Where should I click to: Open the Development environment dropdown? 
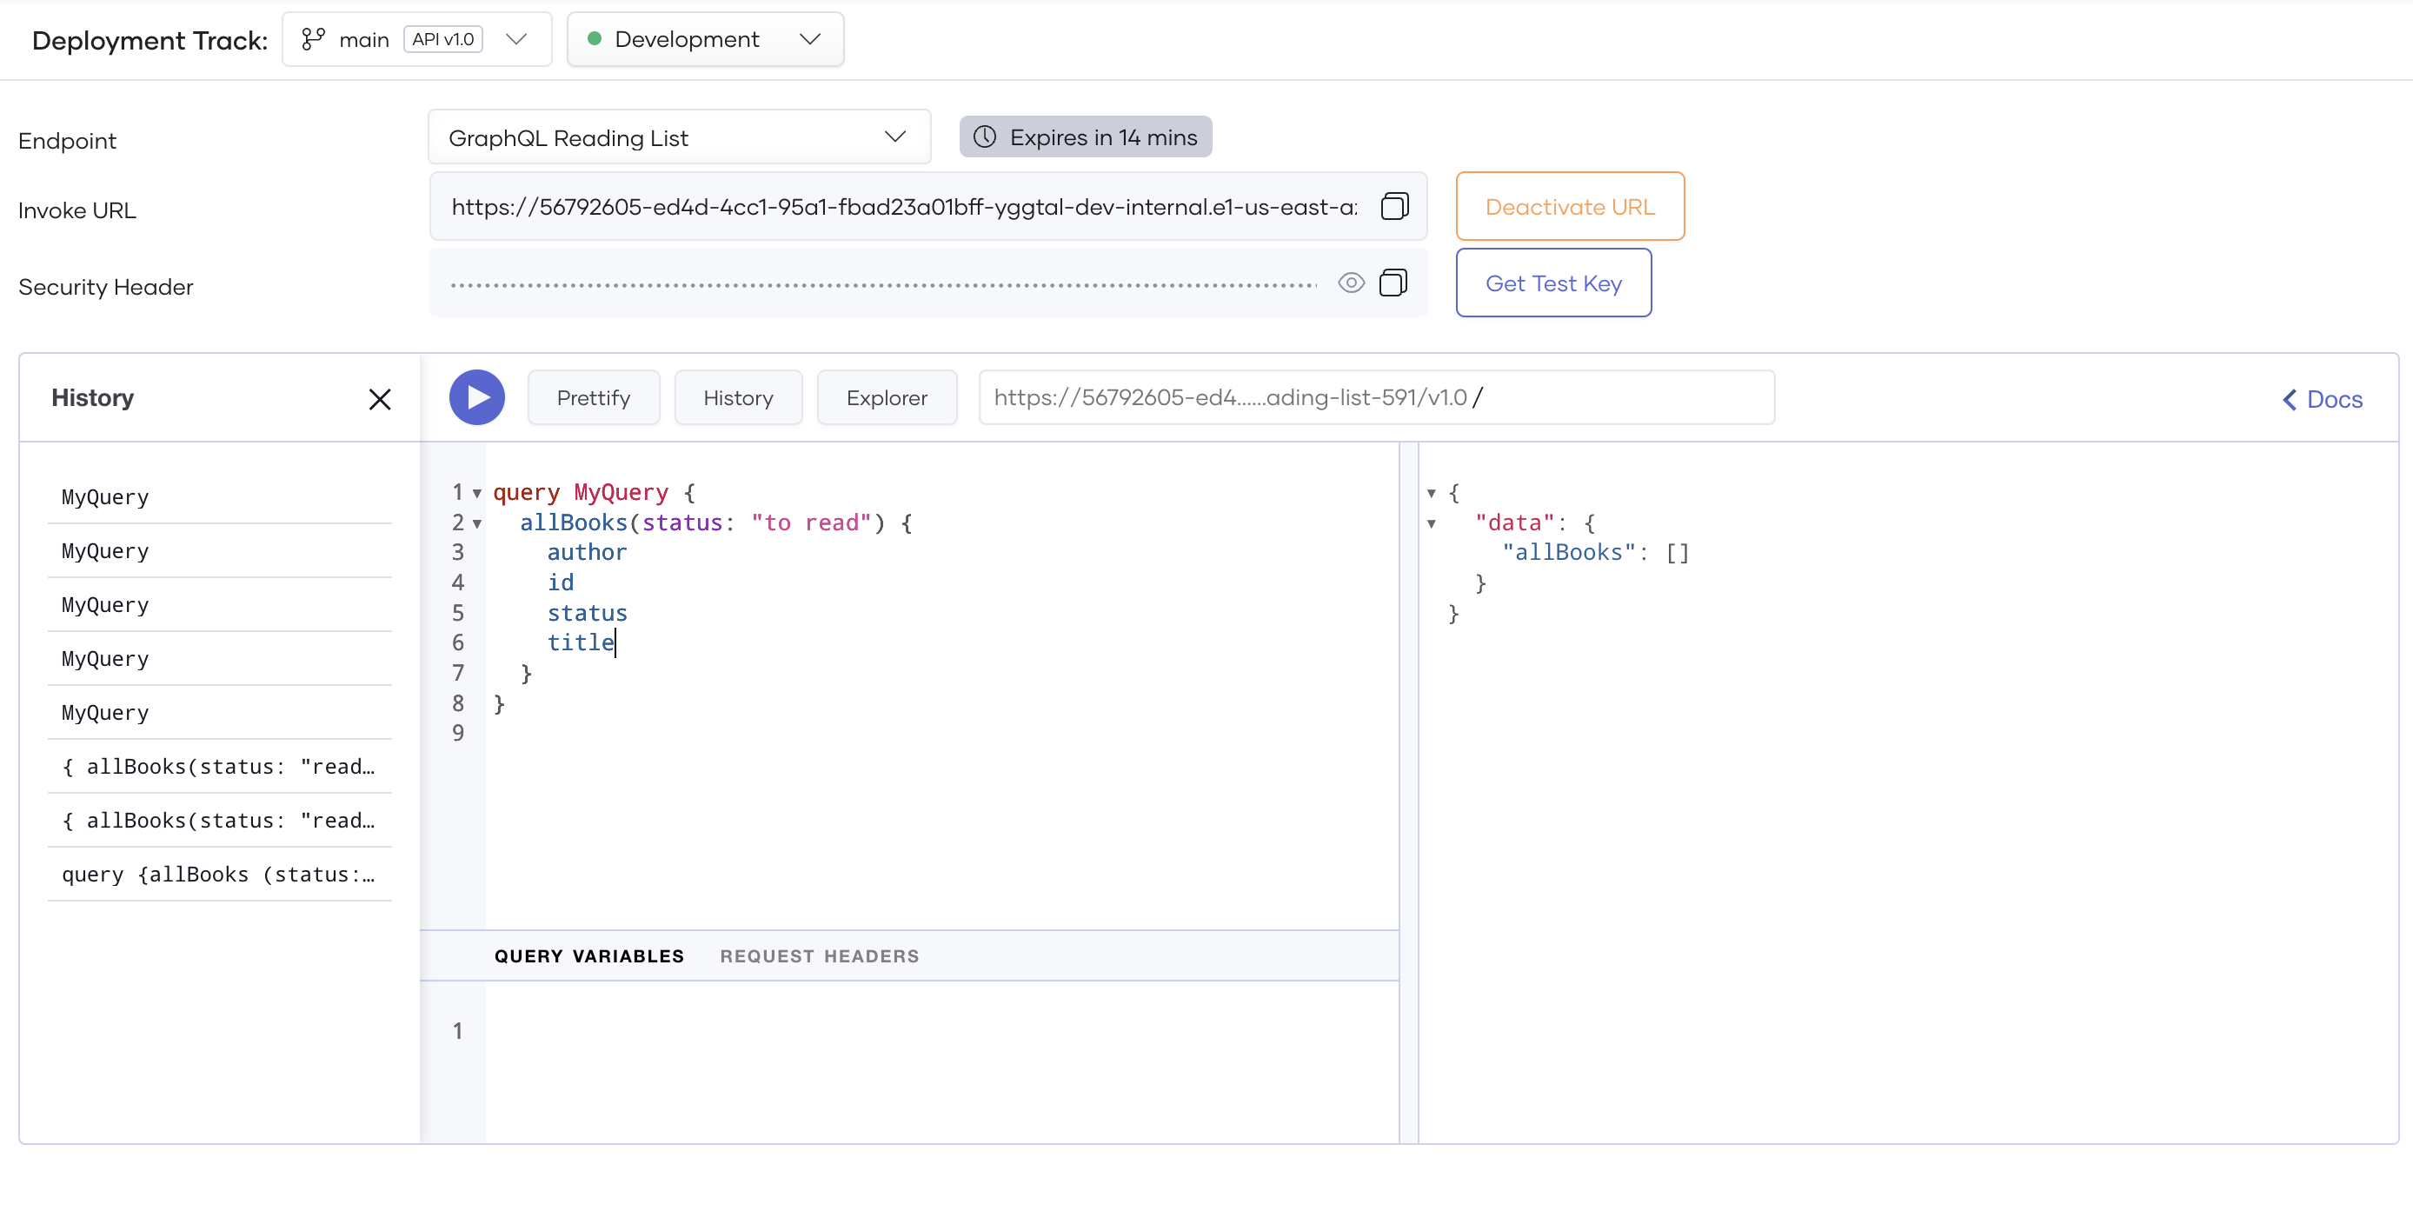[x=705, y=39]
